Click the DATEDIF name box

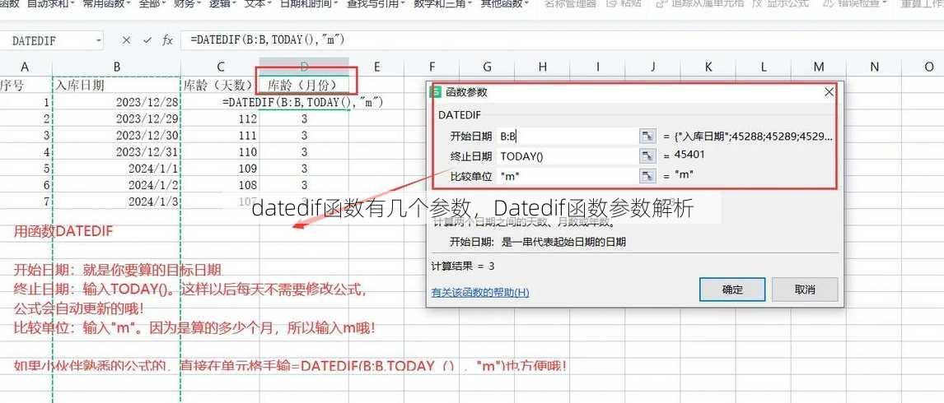[50, 40]
